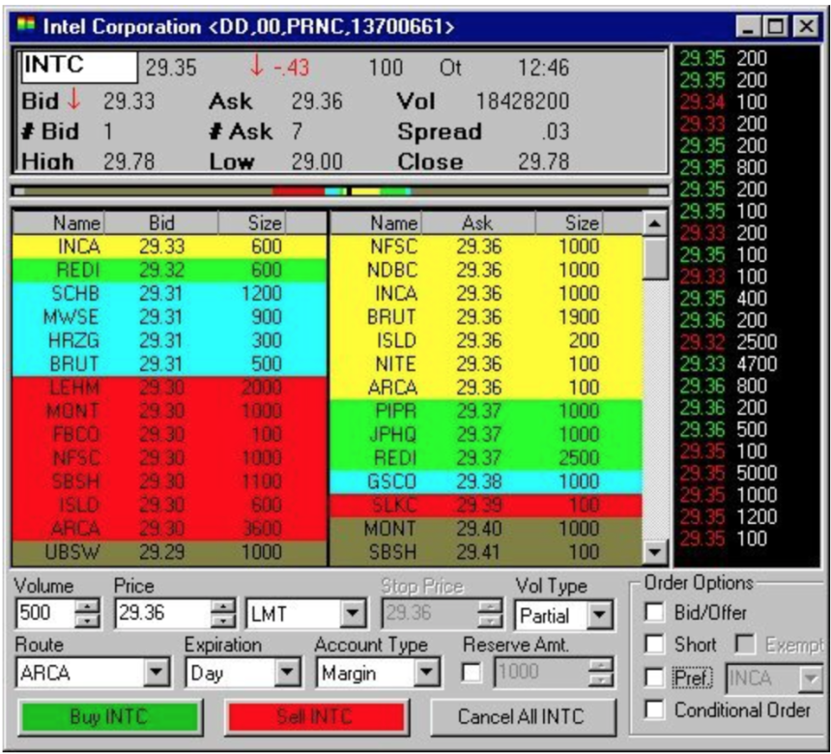Enable the Bid/Offer checkbox
Screen dimensions: 831x754
coord(654,613)
